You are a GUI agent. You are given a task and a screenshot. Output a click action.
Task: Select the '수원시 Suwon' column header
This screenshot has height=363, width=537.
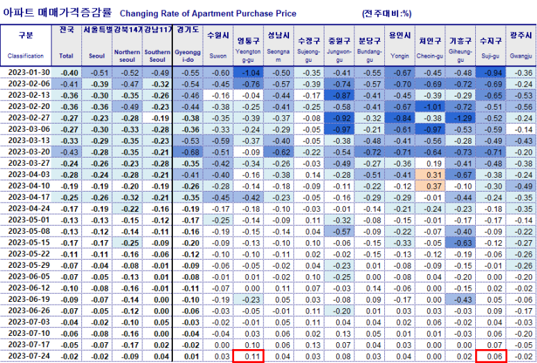[x=218, y=45]
